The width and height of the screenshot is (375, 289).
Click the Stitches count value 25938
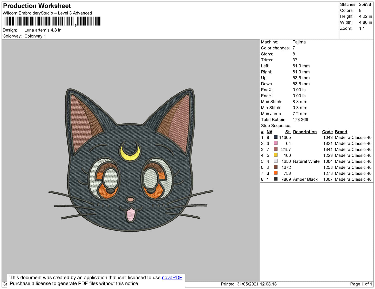coord(365,4)
